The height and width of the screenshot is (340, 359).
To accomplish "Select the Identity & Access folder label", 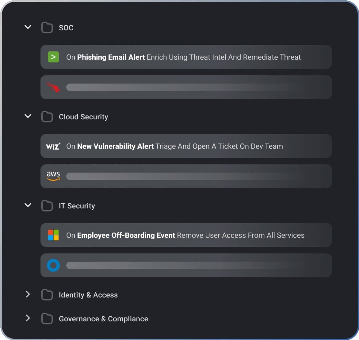I will (x=88, y=295).
